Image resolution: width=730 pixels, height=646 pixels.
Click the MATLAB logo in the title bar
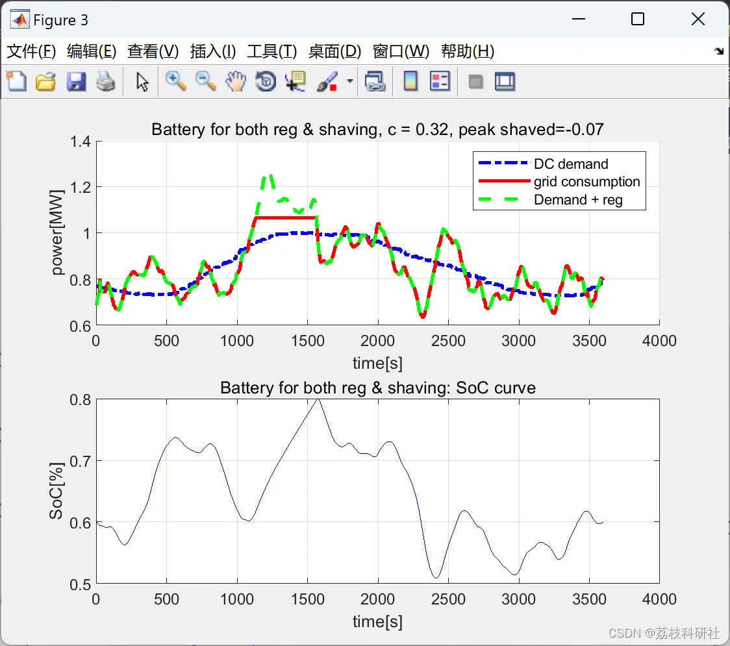pyautogui.click(x=20, y=19)
